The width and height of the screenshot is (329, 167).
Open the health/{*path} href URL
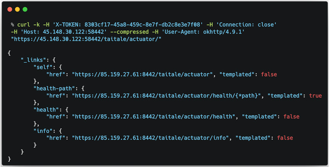pos(166,96)
